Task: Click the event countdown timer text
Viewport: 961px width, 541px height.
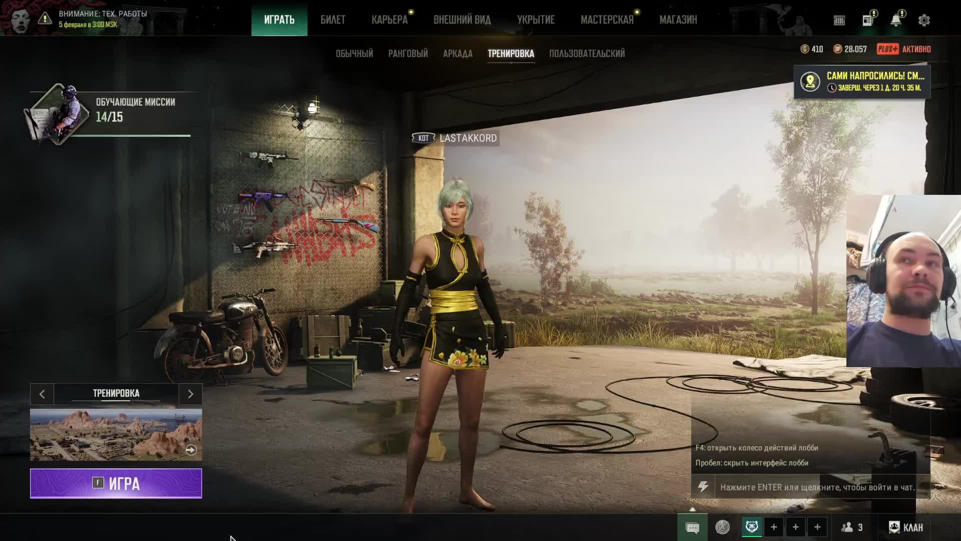Action: (x=879, y=88)
